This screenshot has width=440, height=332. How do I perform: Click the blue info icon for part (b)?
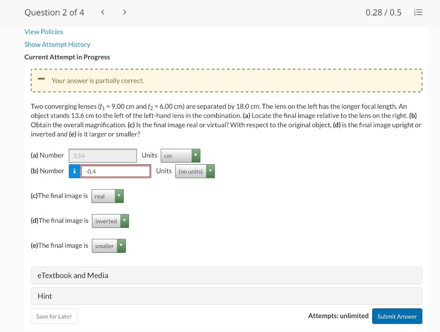coord(74,171)
